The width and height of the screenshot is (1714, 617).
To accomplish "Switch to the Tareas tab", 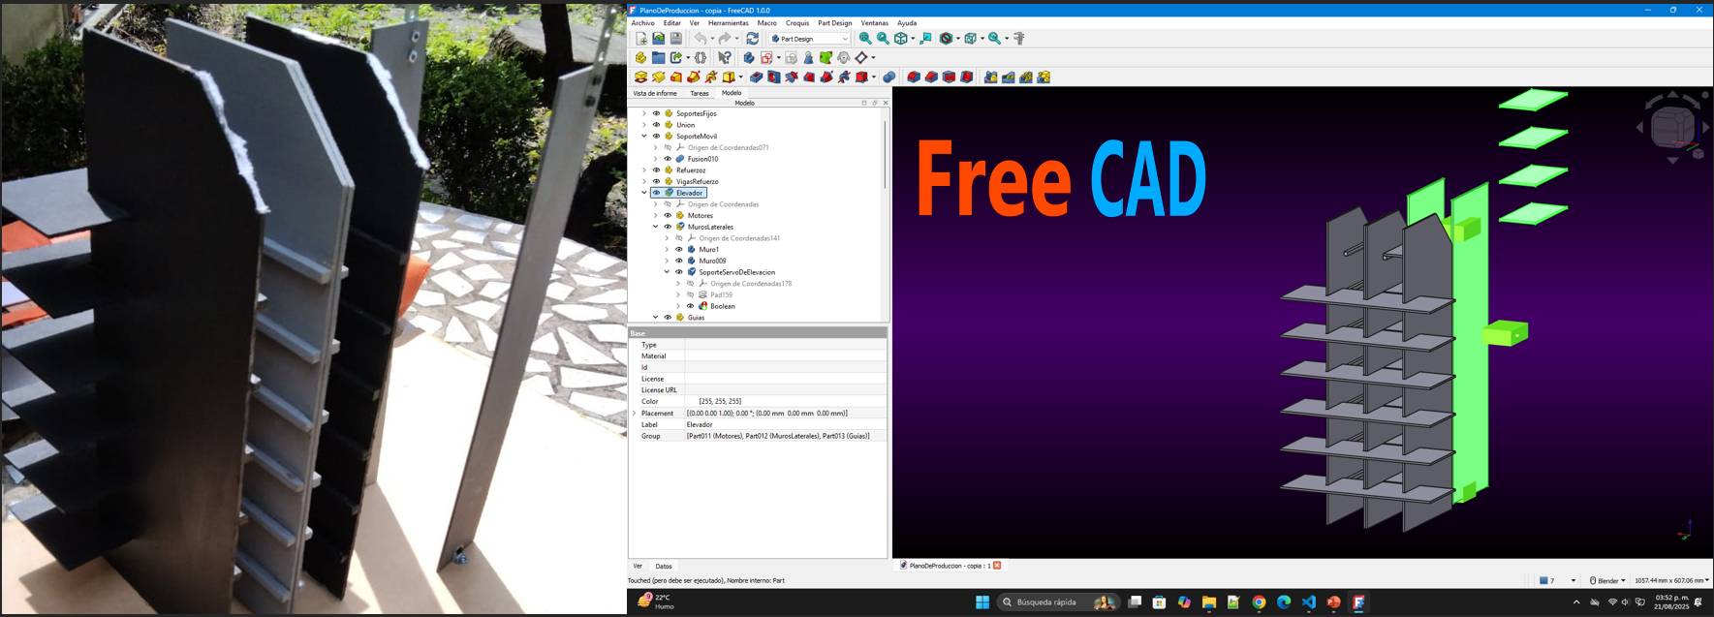I will pos(700,93).
